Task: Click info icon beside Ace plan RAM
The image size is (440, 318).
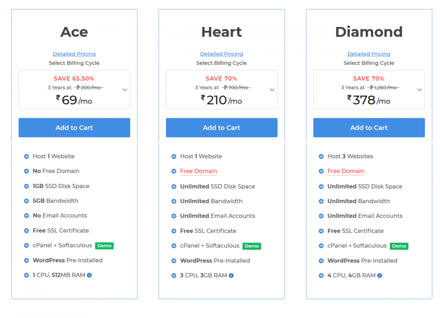Action: [x=89, y=275]
